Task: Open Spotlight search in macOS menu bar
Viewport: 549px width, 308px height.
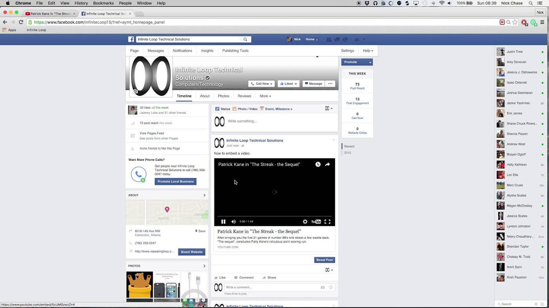Action: pos(531,3)
